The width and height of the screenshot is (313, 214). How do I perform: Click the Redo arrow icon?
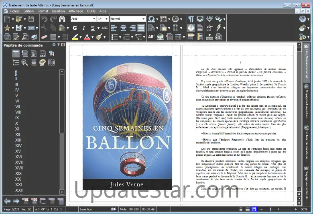53,19
